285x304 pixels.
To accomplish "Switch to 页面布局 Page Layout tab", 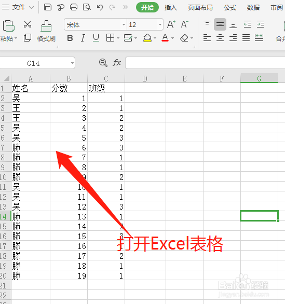I will click(200, 8).
